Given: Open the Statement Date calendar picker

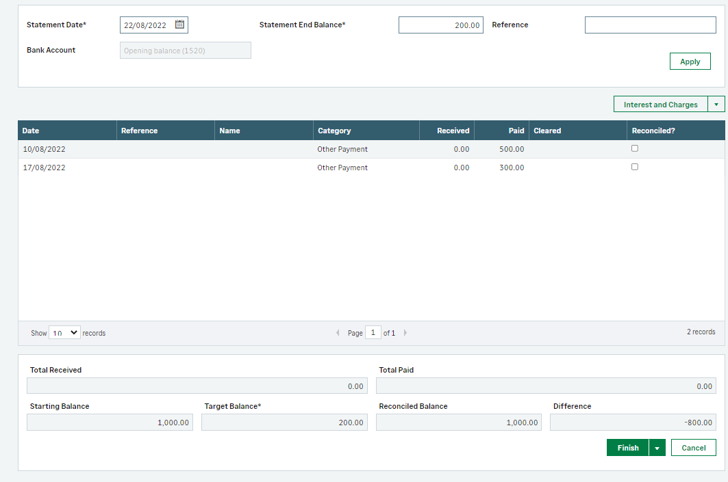Looking at the screenshot, I should pyautogui.click(x=179, y=25).
